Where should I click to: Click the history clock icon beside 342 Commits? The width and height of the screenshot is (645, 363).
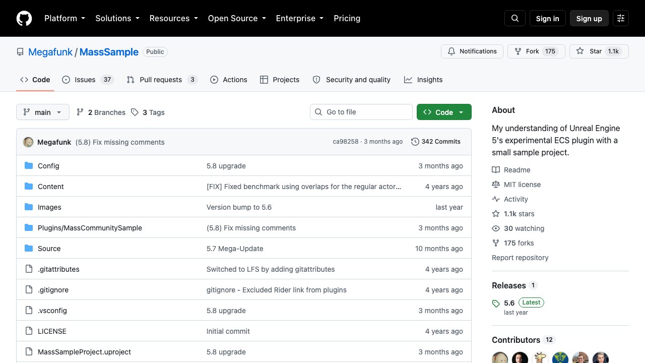pyautogui.click(x=415, y=142)
